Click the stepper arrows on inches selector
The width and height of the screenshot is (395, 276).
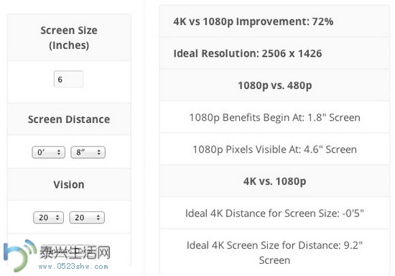pos(99,152)
